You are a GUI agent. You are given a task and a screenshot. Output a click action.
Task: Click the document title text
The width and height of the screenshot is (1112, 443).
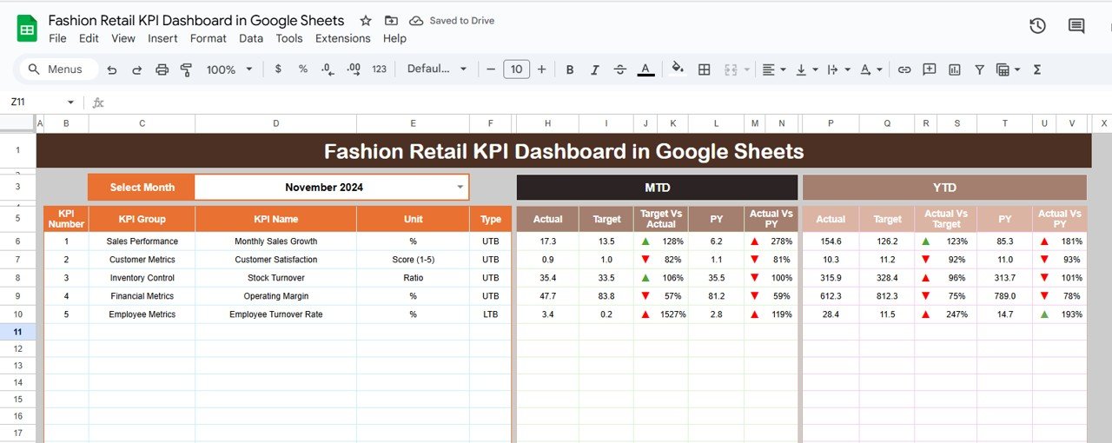pyautogui.click(x=196, y=20)
